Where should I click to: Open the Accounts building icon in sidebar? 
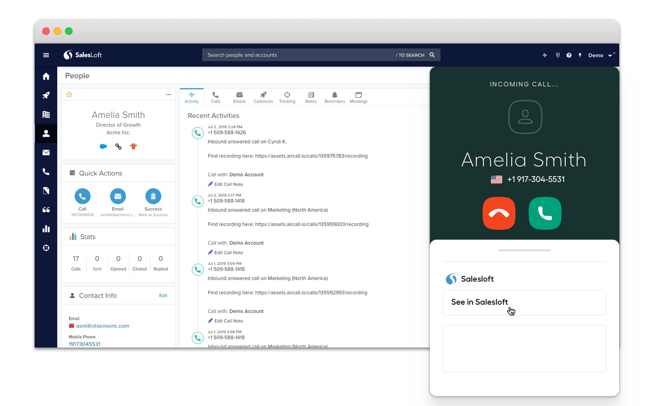(46, 114)
